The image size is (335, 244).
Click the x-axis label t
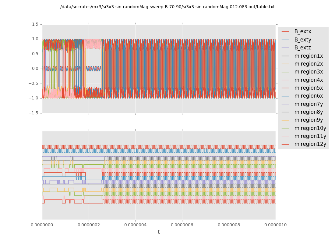159,232
